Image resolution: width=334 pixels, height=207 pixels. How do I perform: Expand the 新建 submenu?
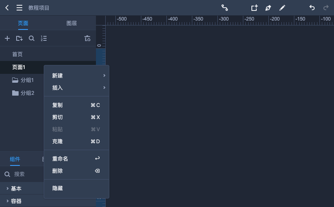pos(76,75)
